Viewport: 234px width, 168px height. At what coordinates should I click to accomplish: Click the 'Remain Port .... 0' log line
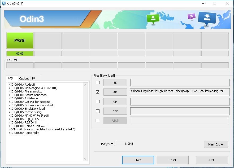click(28, 126)
